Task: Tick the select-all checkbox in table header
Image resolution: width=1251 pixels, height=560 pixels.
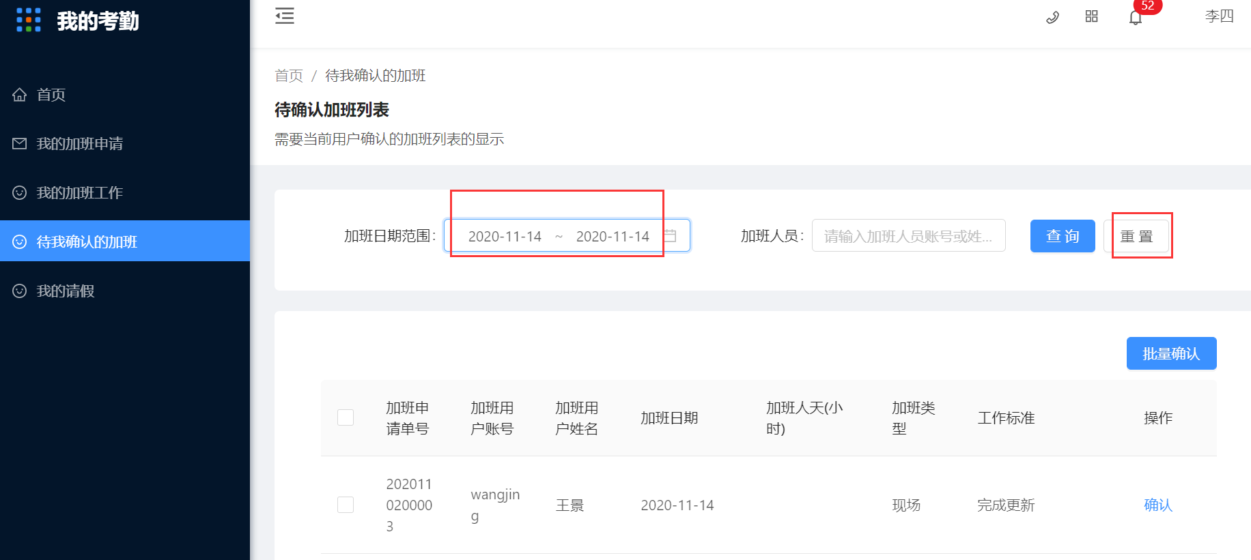Action: 346,417
